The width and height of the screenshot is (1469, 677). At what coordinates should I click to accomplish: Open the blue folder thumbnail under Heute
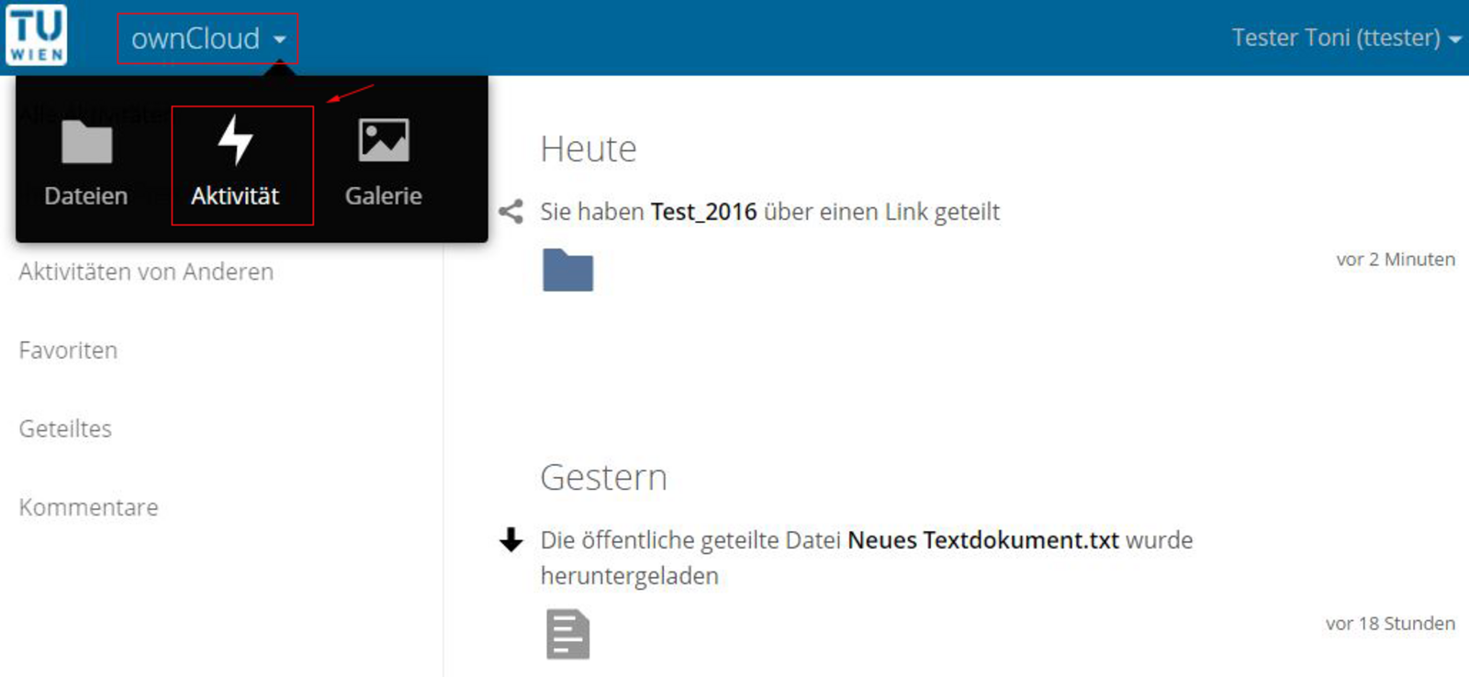pyautogui.click(x=567, y=270)
